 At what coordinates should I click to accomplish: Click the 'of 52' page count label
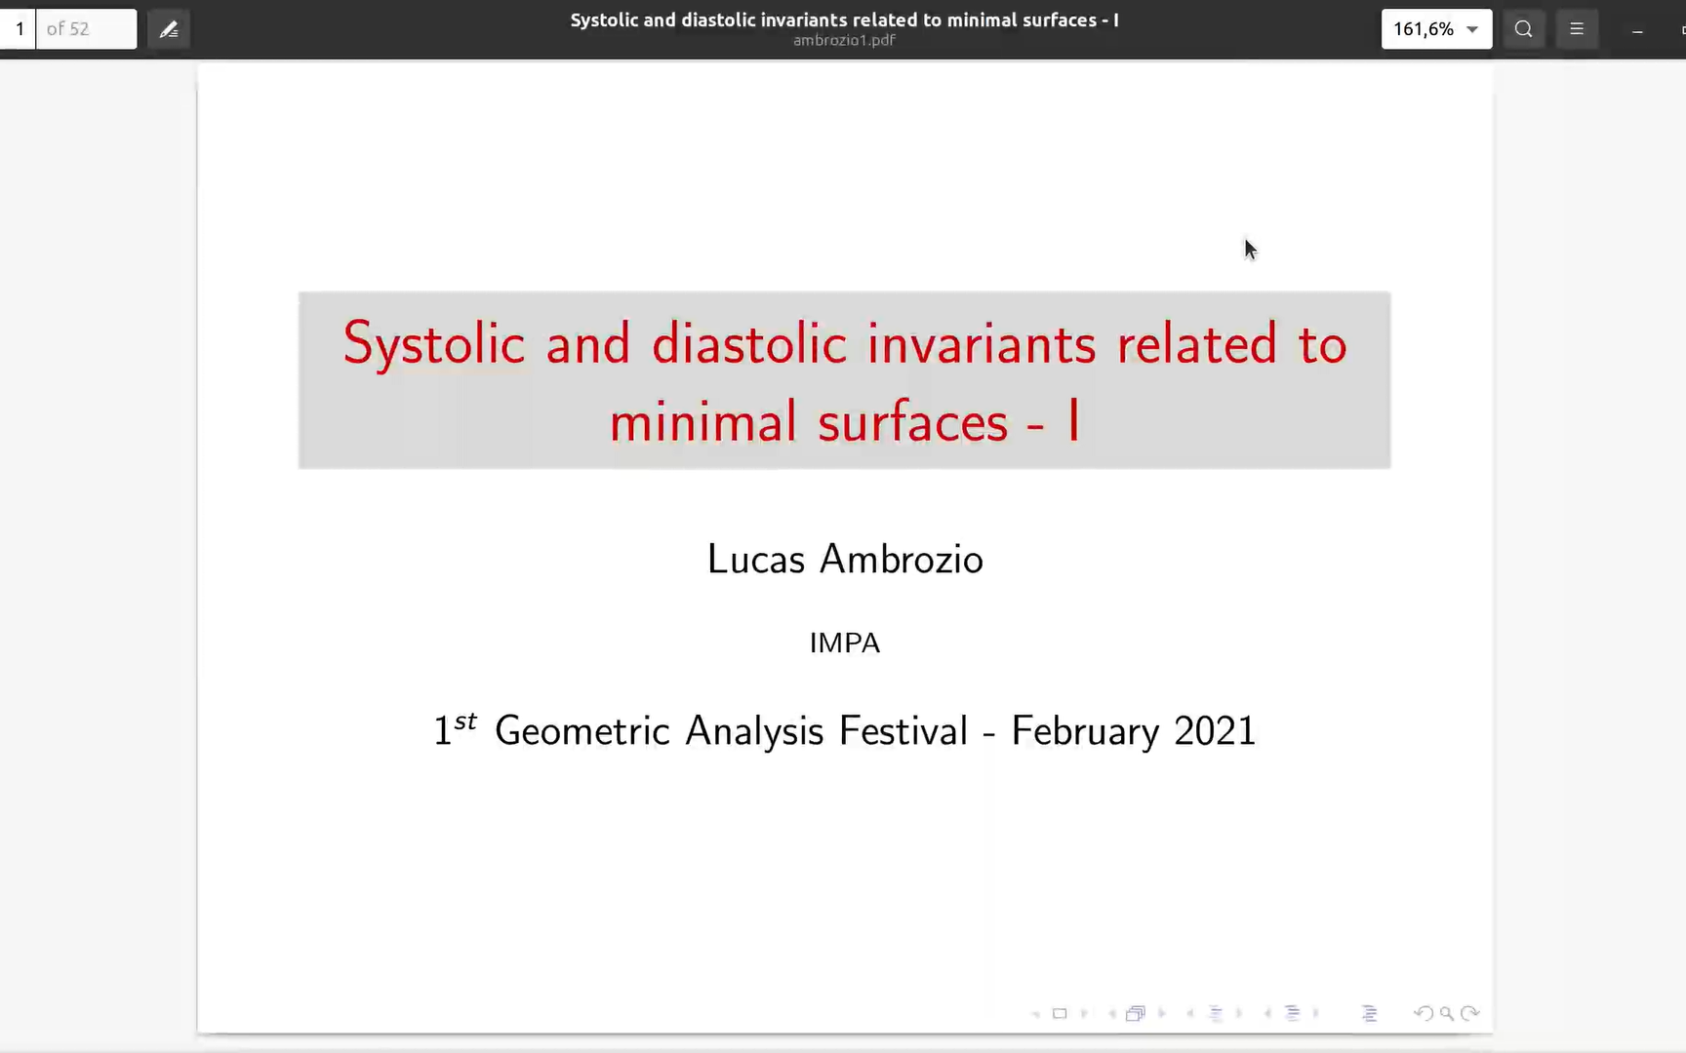click(x=68, y=29)
